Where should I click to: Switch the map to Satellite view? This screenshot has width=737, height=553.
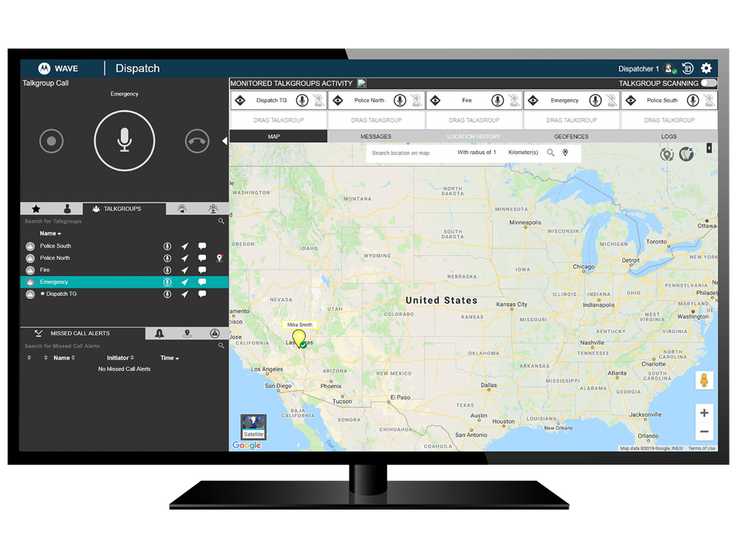click(x=253, y=428)
